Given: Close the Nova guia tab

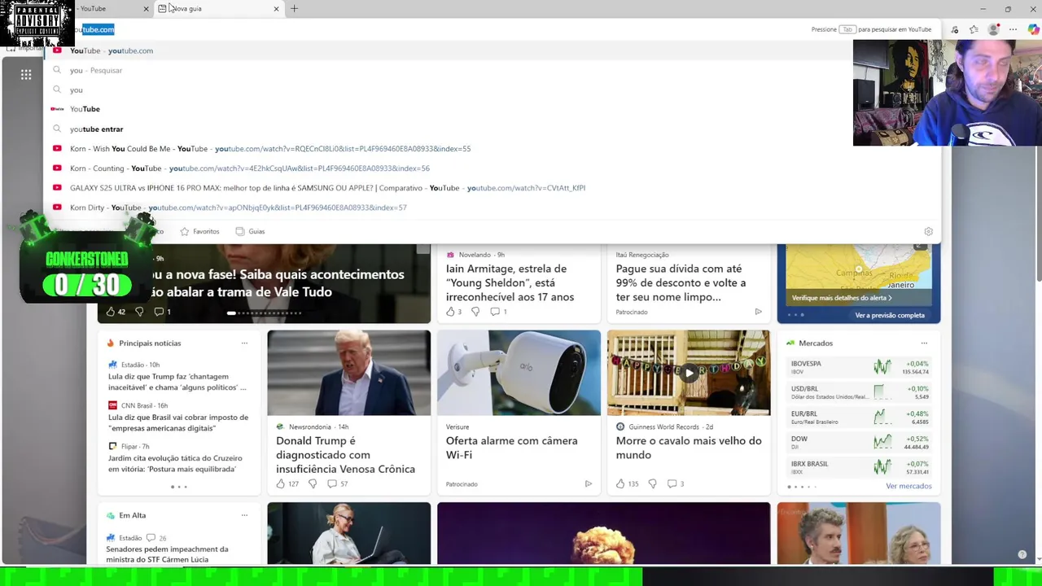Looking at the screenshot, I should (276, 9).
